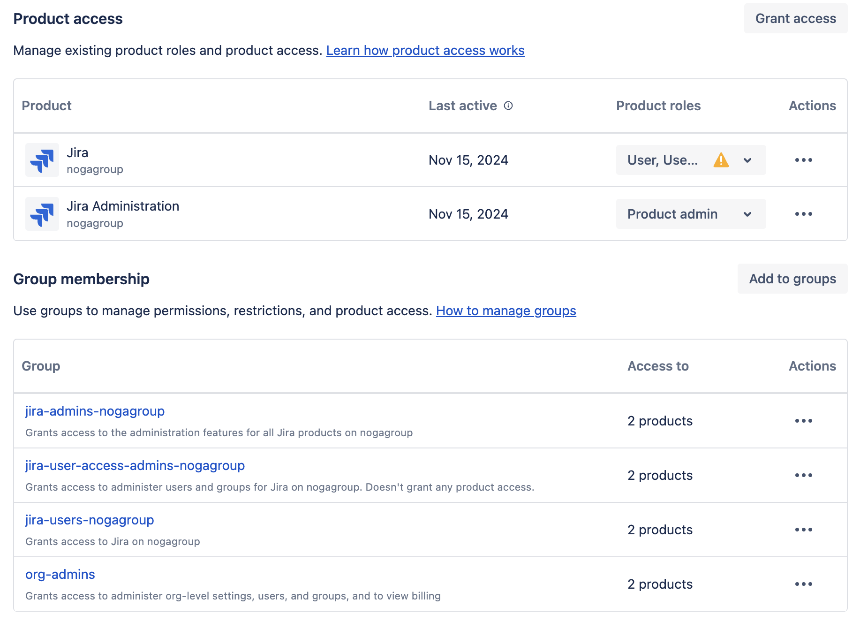Image resolution: width=860 pixels, height=622 pixels.
Task: Click 'Grants access to Jira on nogagroup' description
Action: (x=113, y=541)
